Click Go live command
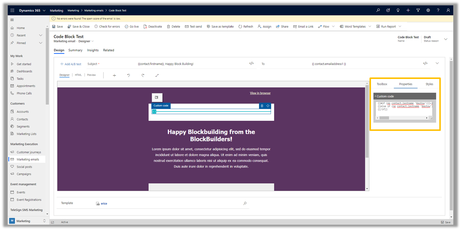 pyautogui.click(x=132, y=27)
